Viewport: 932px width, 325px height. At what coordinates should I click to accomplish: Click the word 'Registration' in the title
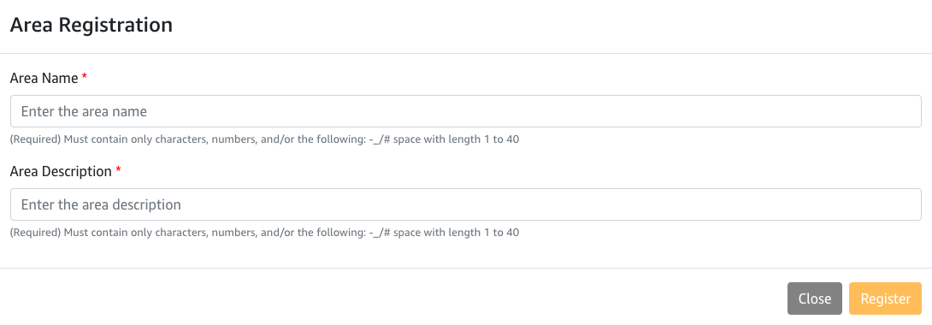(x=116, y=27)
